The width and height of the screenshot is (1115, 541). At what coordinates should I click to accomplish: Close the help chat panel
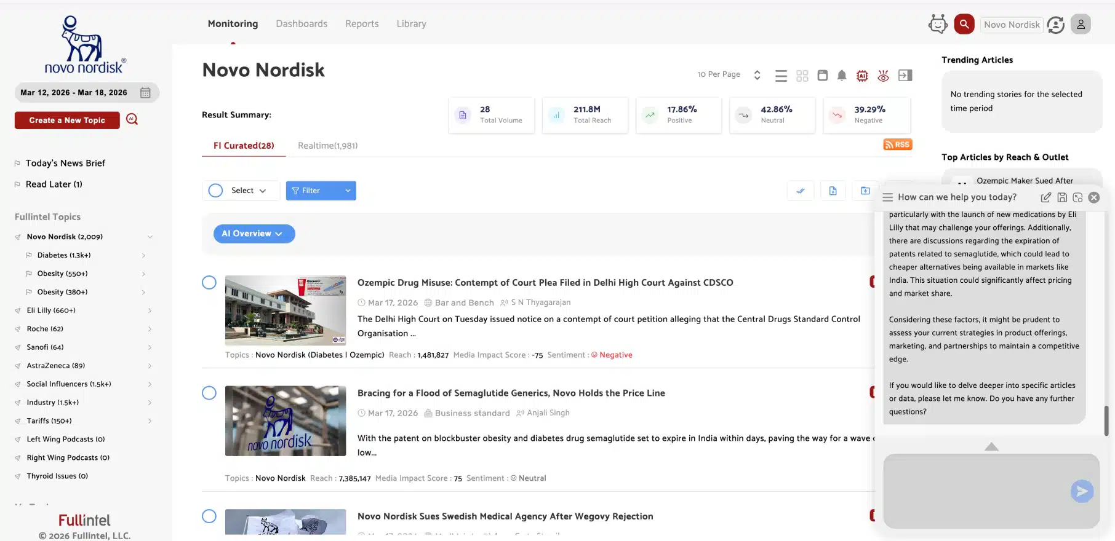pos(1093,197)
